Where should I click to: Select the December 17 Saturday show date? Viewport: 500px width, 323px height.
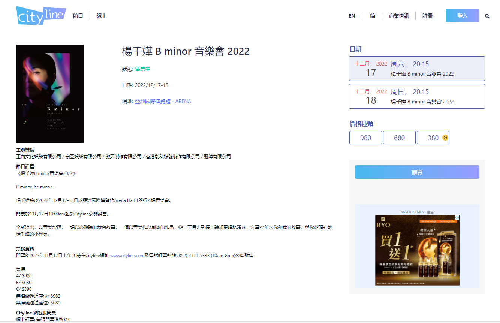(x=416, y=69)
